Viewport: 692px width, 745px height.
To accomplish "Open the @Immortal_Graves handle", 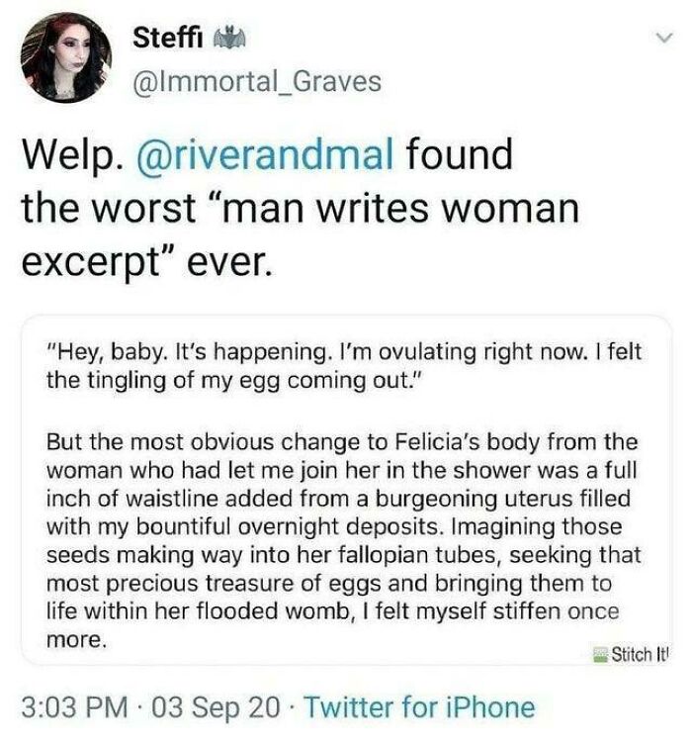I will click(255, 81).
